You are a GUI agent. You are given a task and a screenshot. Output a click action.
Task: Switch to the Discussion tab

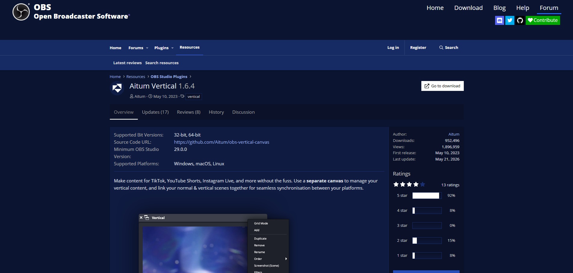pyautogui.click(x=243, y=112)
